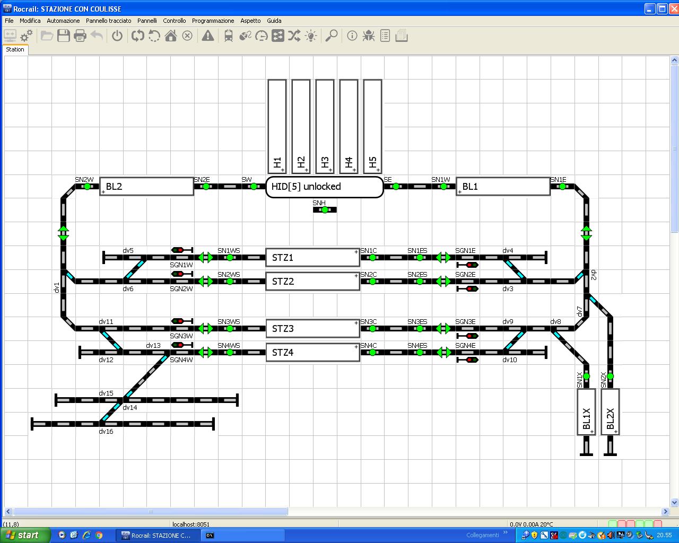
Task: Open locomotives via the train icon
Action: pyautogui.click(x=229, y=36)
